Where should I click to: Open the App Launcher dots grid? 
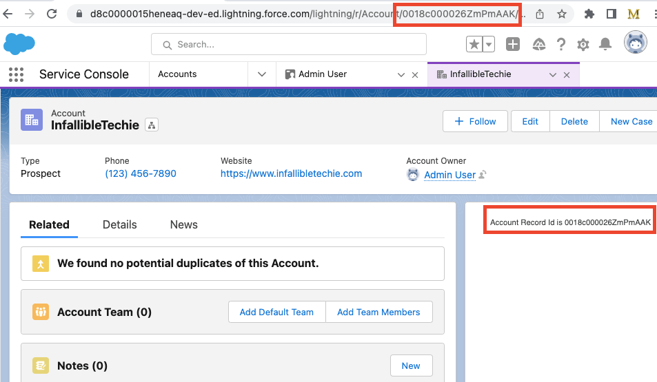(x=16, y=74)
